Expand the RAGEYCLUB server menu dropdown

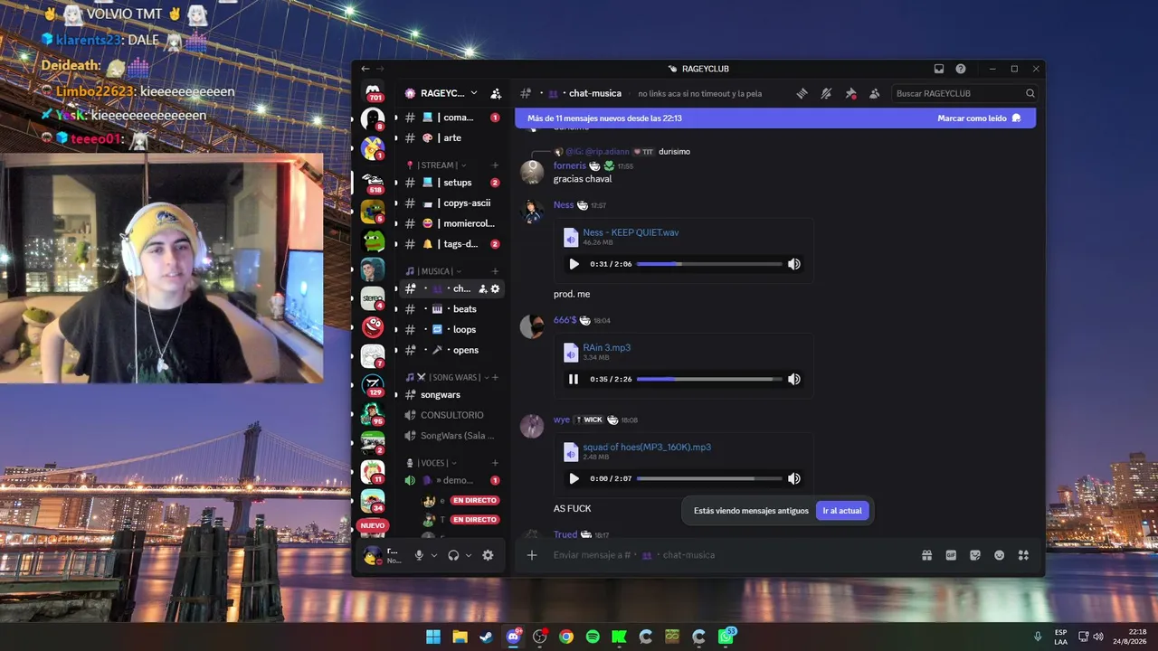(x=473, y=93)
